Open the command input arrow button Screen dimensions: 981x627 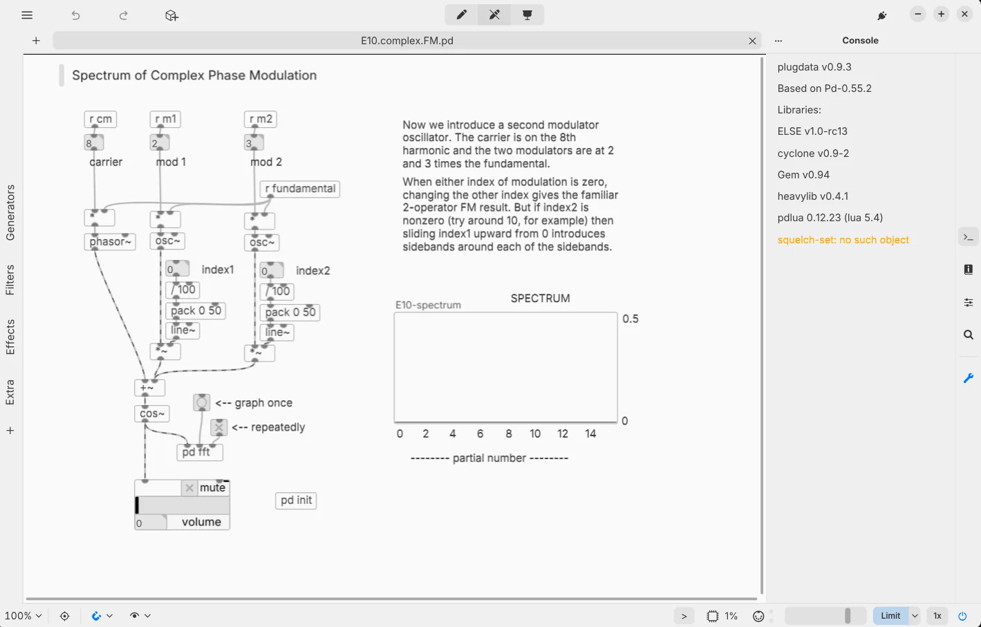coord(684,616)
